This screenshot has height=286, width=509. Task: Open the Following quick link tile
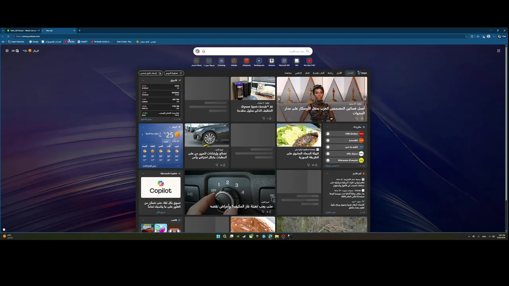pyautogui.click(x=221, y=62)
